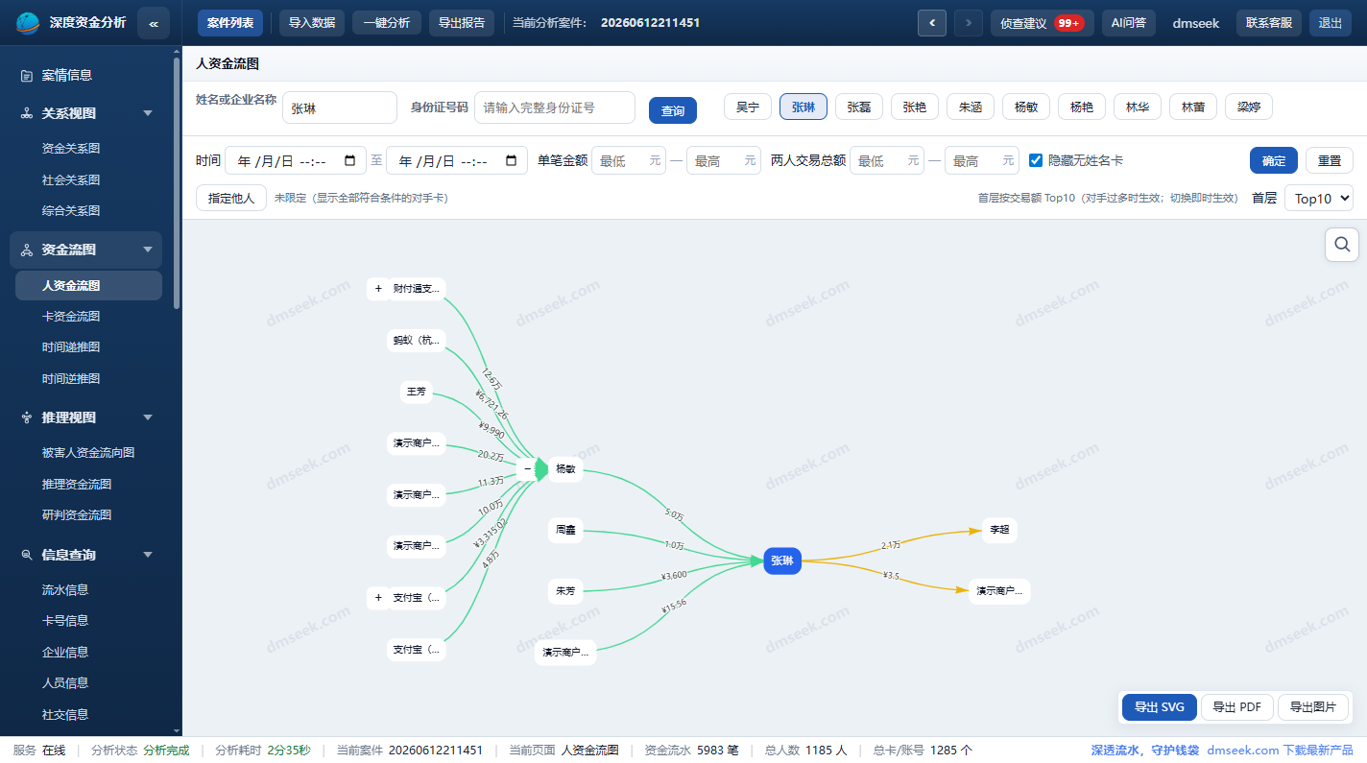The width and height of the screenshot is (1367, 763).
Task: Export graph as SVG
Action: pyautogui.click(x=1160, y=707)
